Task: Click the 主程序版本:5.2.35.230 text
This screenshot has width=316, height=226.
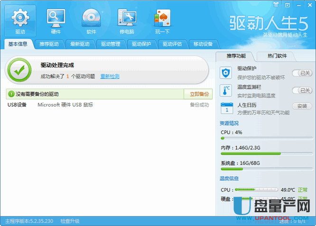Action: [x=29, y=221]
